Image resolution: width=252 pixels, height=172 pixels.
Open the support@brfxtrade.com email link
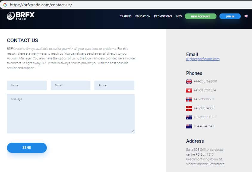click(x=203, y=59)
